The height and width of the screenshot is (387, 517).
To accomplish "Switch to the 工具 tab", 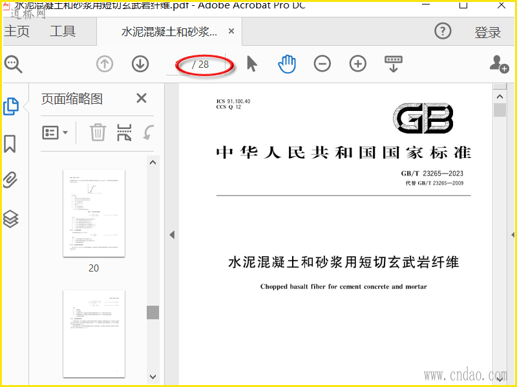I will coord(63,31).
